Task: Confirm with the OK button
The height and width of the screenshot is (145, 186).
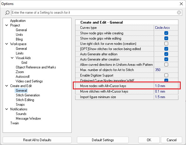Action: (x=149, y=140)
